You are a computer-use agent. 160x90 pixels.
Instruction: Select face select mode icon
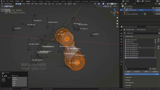tap(20, 4)
